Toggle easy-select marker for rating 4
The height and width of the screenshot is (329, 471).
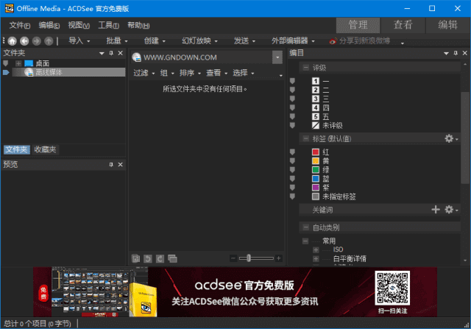point(292,107)
